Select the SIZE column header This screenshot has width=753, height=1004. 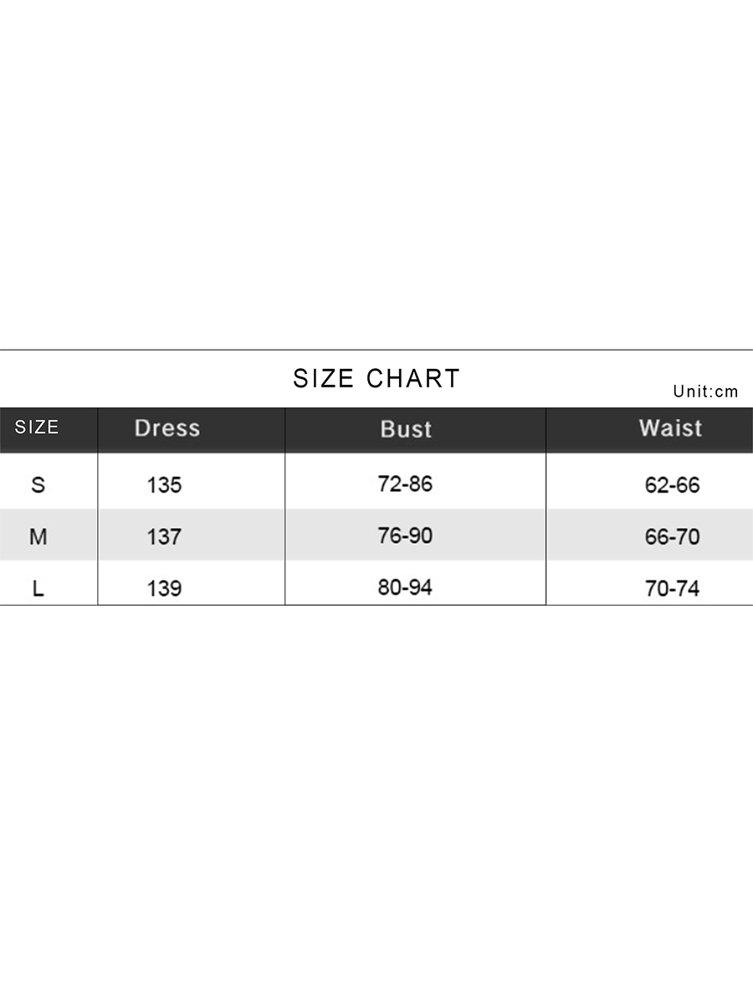37,428
